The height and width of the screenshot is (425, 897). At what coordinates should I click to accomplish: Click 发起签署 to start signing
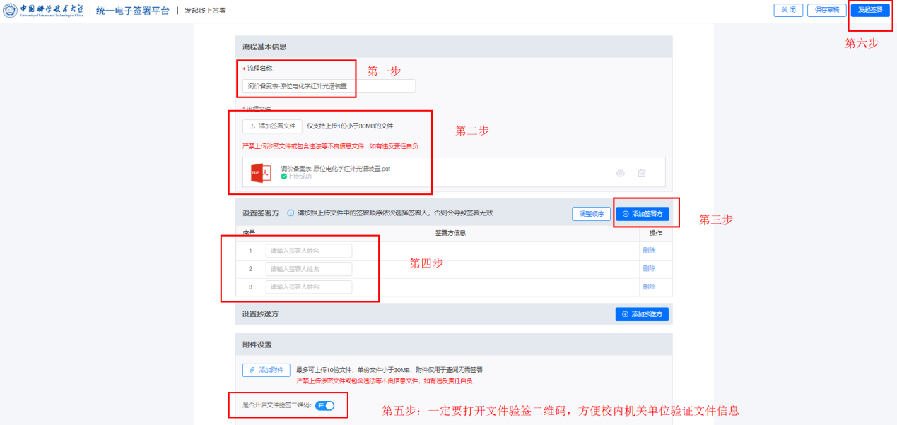(x=869, y=10)
